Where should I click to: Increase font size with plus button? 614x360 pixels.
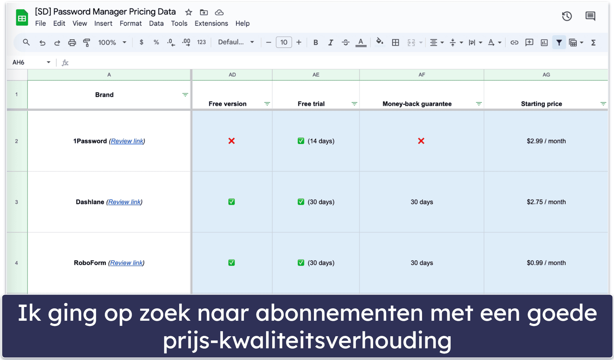(299, 42)
